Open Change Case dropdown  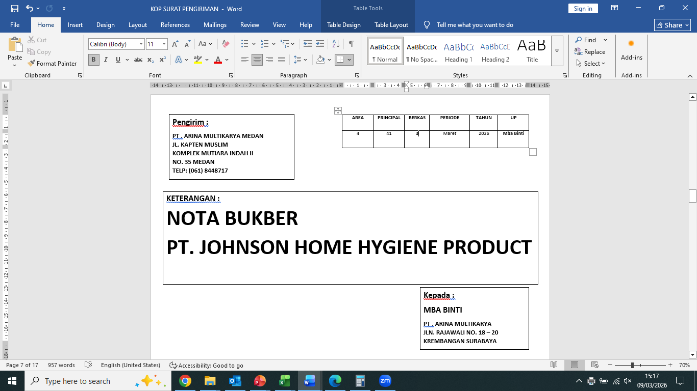click(206, 44)
